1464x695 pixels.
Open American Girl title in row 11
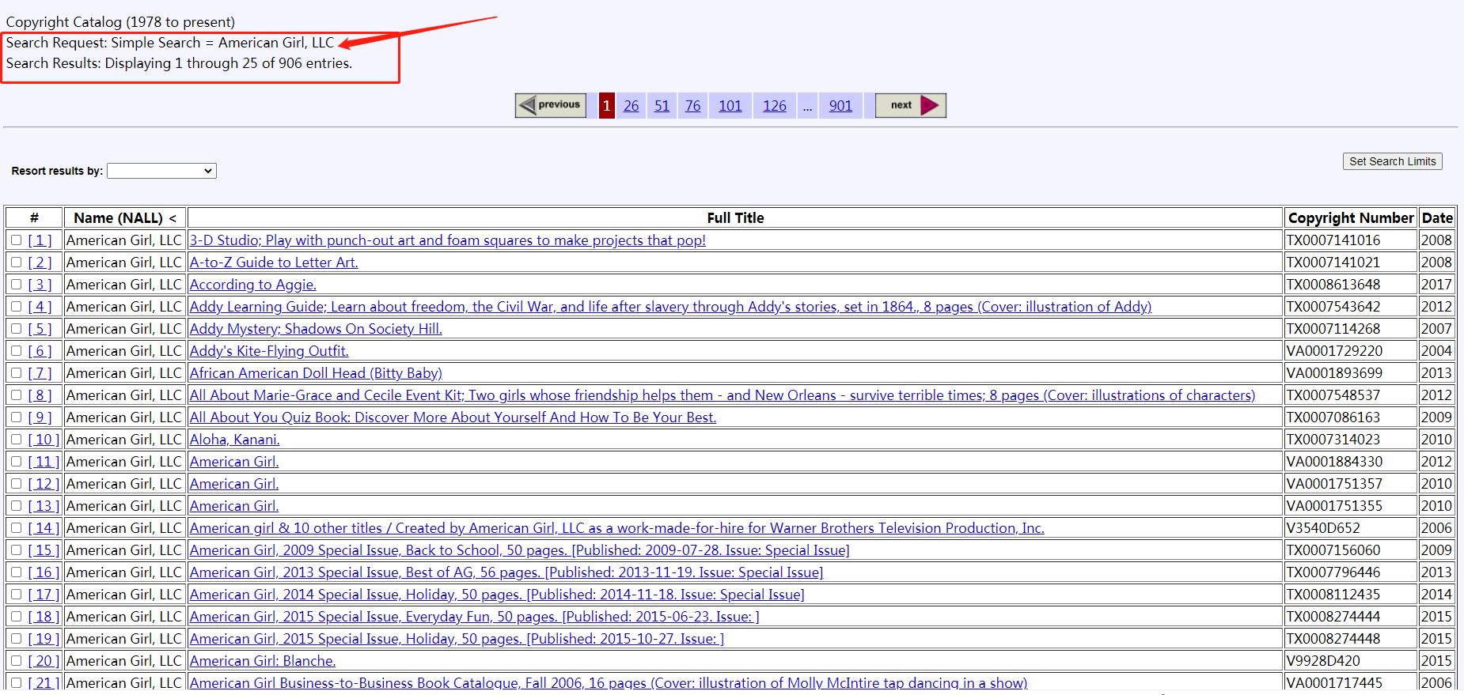click(234, 462)
